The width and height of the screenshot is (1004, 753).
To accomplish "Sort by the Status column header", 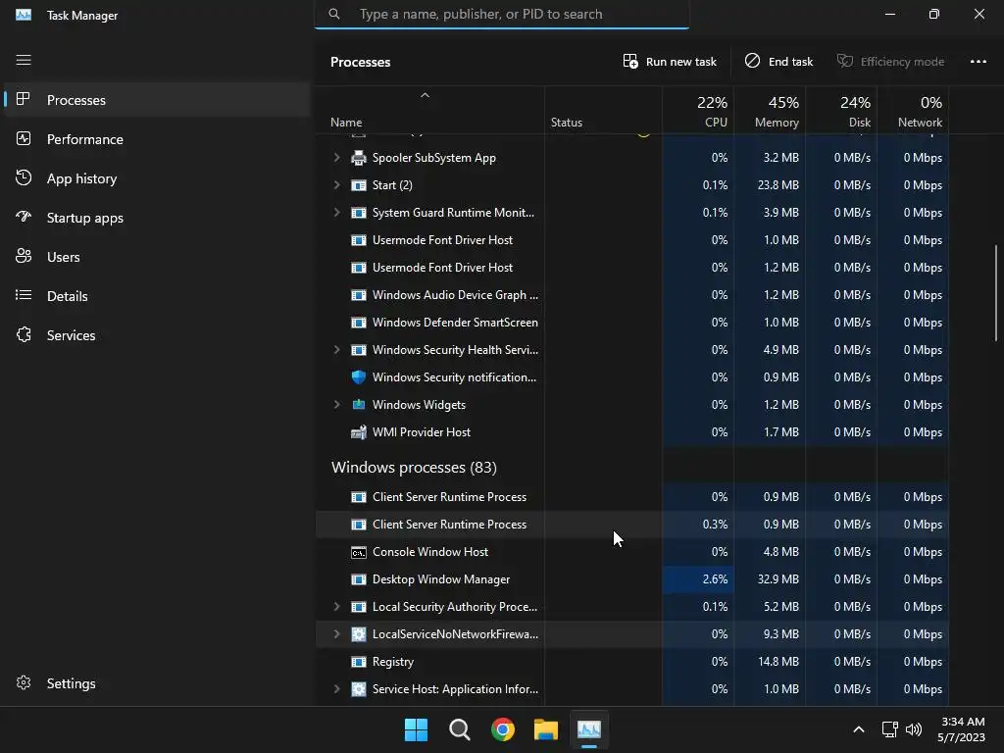I will click(603, 110).
